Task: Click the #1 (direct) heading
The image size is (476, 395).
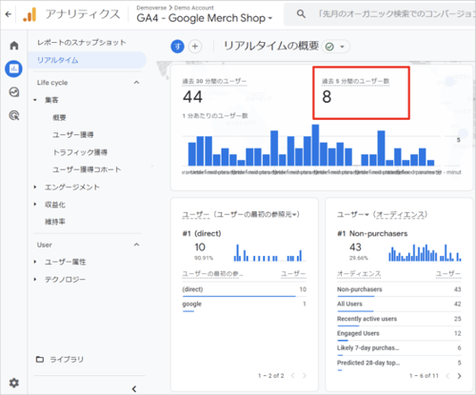Action: [x=202, y=233]
